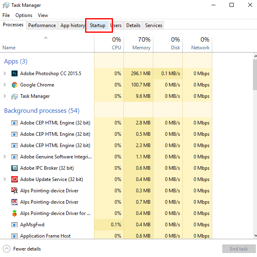
Task: Click the Fewer details arrow icon
Action: point(6,249)
